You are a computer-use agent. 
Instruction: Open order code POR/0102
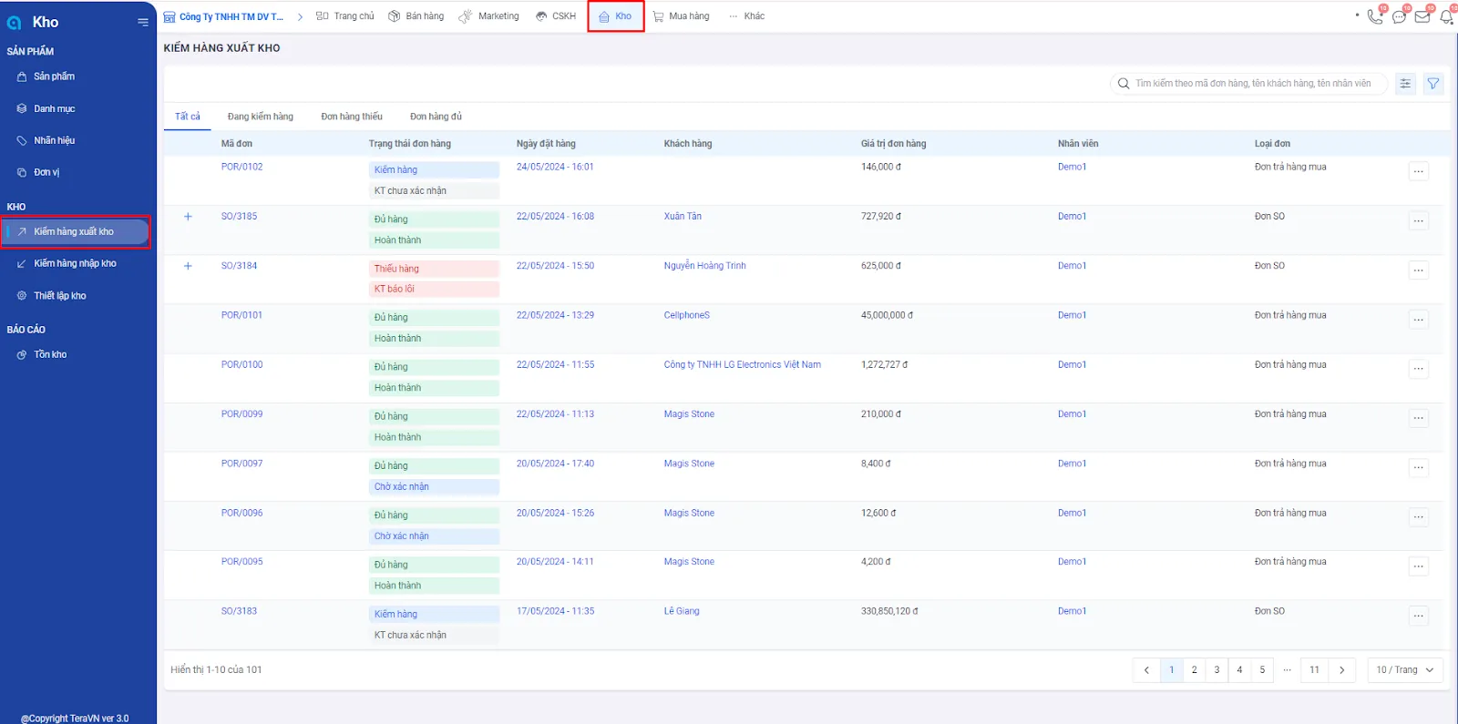click(x=241, y=167)
